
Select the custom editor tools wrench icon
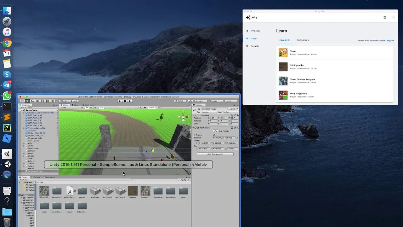[53, 101]
